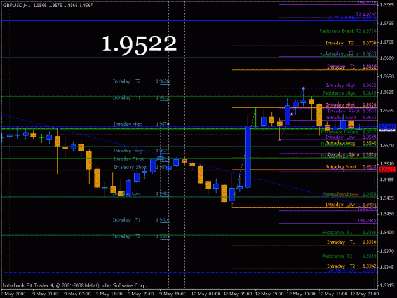Click the blue 1.9570 price tag
Image resolution: width=397 pixels, height=298 pixels.
(x=387, y=126)
